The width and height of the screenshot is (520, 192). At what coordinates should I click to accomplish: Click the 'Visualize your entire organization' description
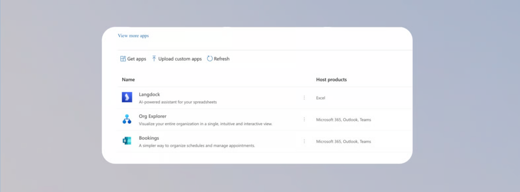(205, 124)
